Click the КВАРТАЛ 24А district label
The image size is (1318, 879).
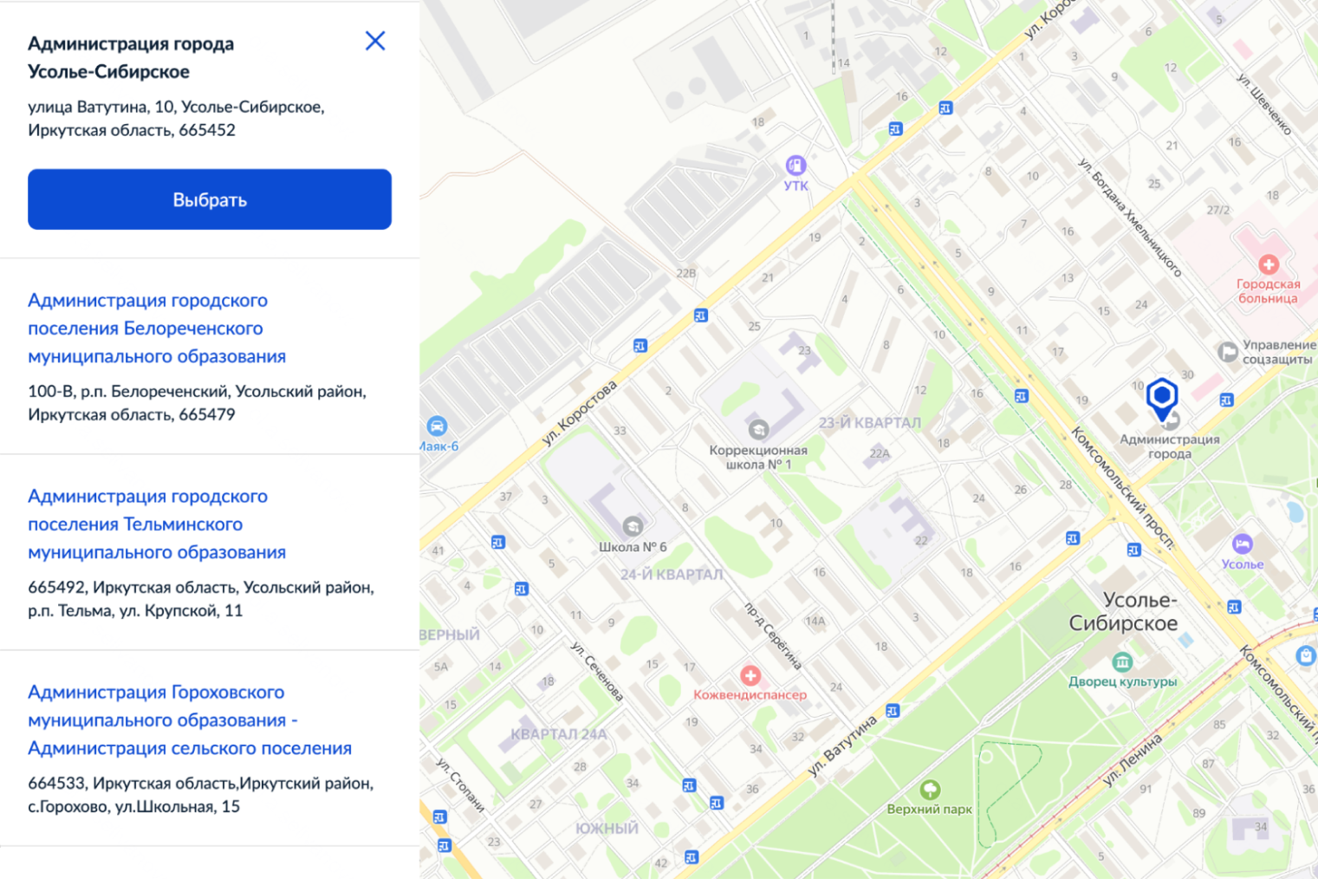(559, 734)
